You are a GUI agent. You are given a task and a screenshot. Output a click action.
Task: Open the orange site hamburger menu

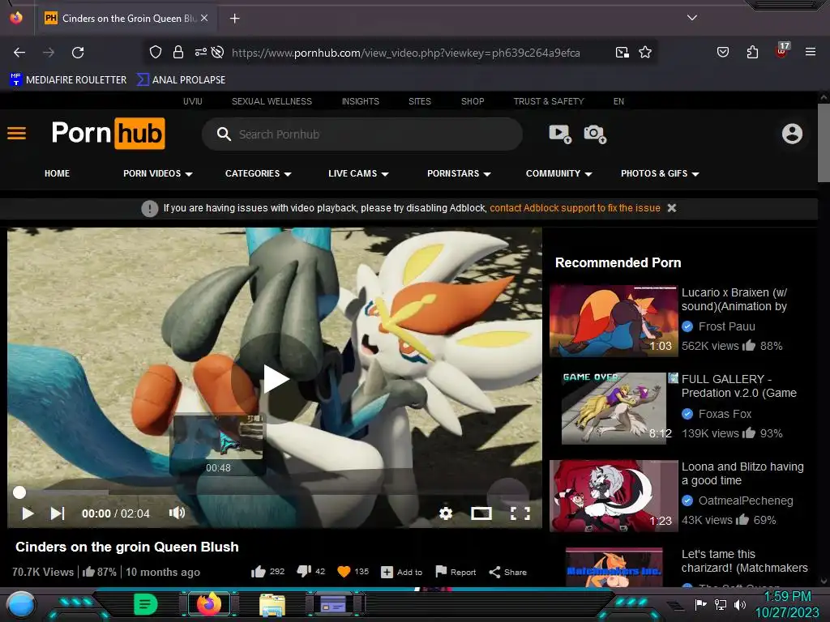coord(16,134)
